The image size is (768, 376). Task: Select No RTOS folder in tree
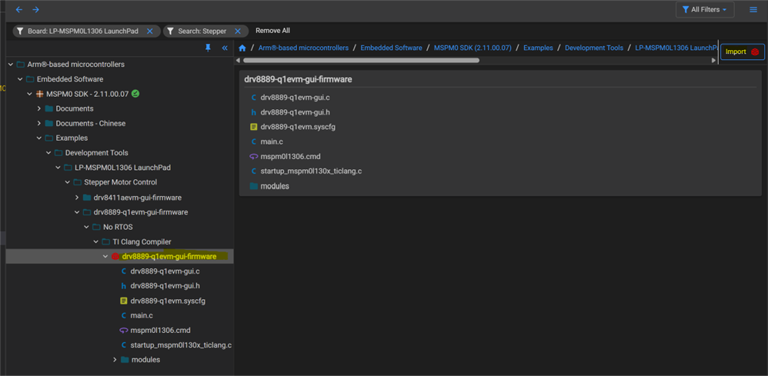tap(118, 227)
